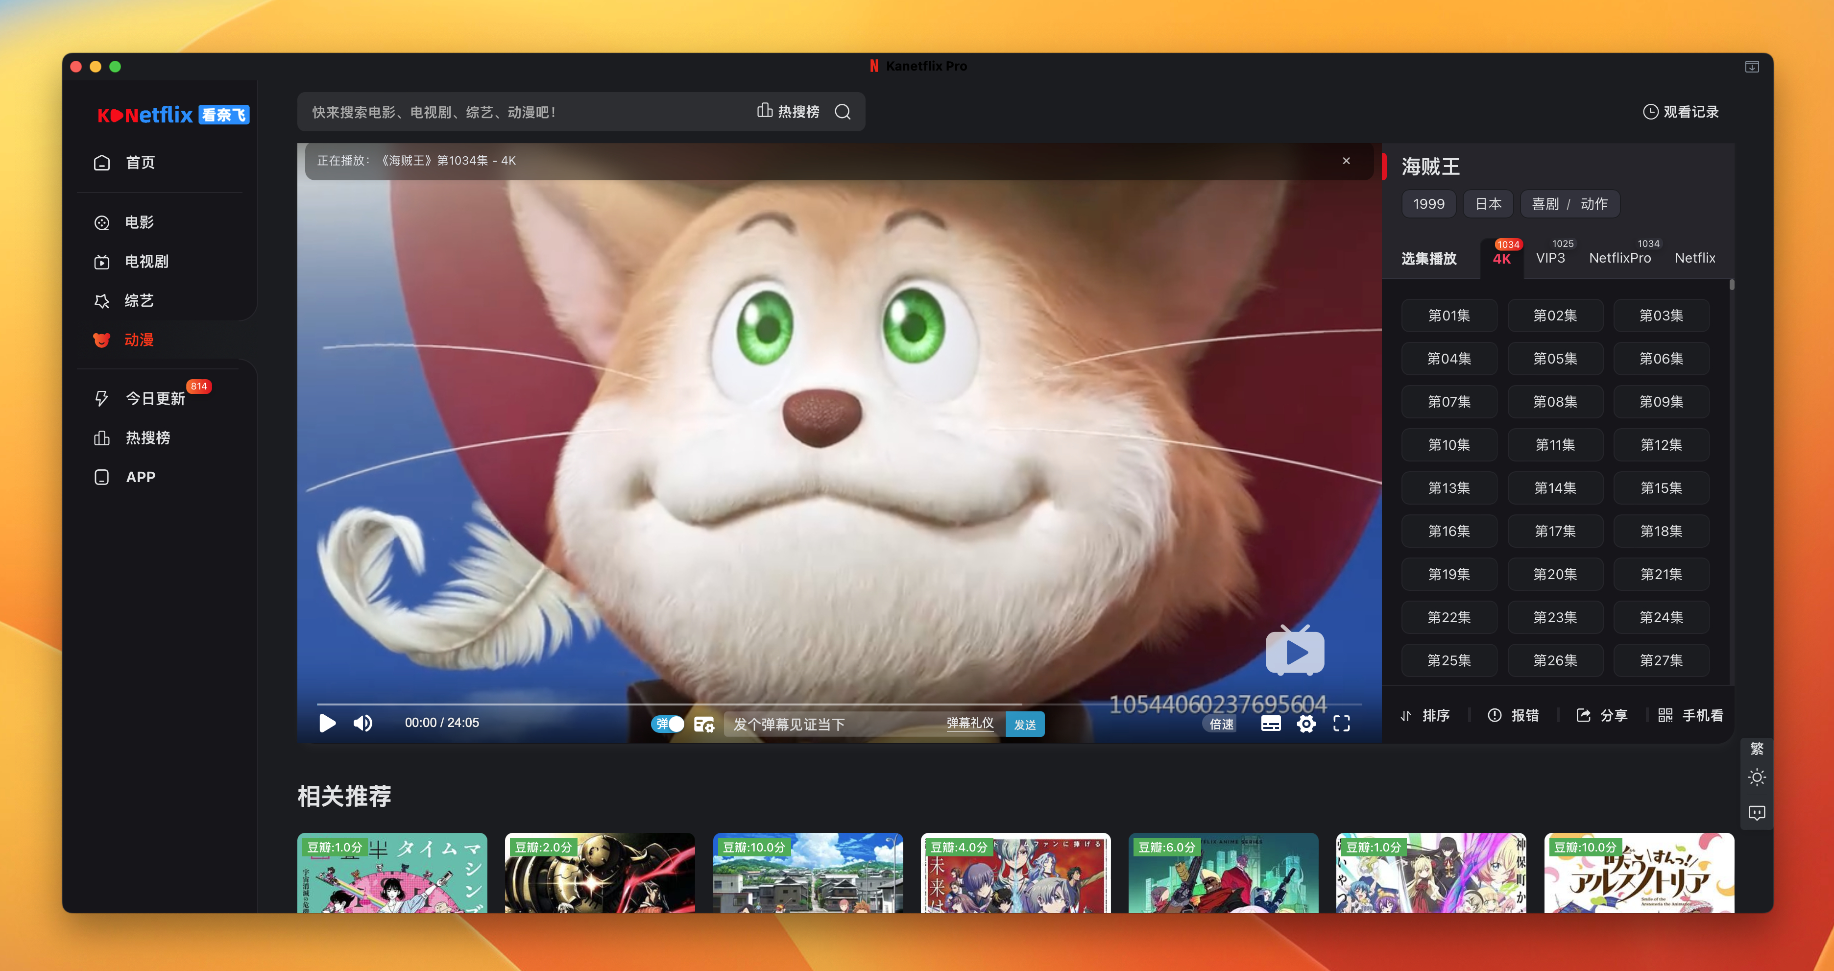Expand the 热搜榜 list in search bar
Screen dimensions: 1834x971
(x=788, y=112)
